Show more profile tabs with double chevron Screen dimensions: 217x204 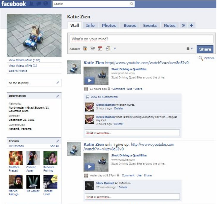tap(183, 25)
